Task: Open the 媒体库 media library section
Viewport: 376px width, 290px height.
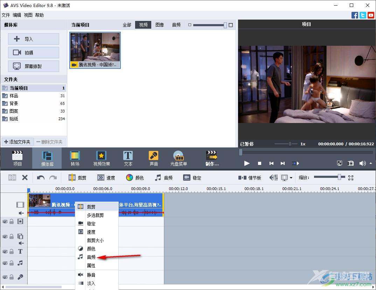Action: [47, 158]
